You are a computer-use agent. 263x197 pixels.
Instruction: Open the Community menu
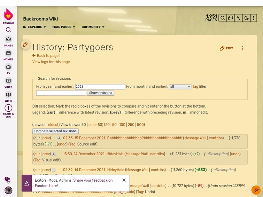[93, 27]
